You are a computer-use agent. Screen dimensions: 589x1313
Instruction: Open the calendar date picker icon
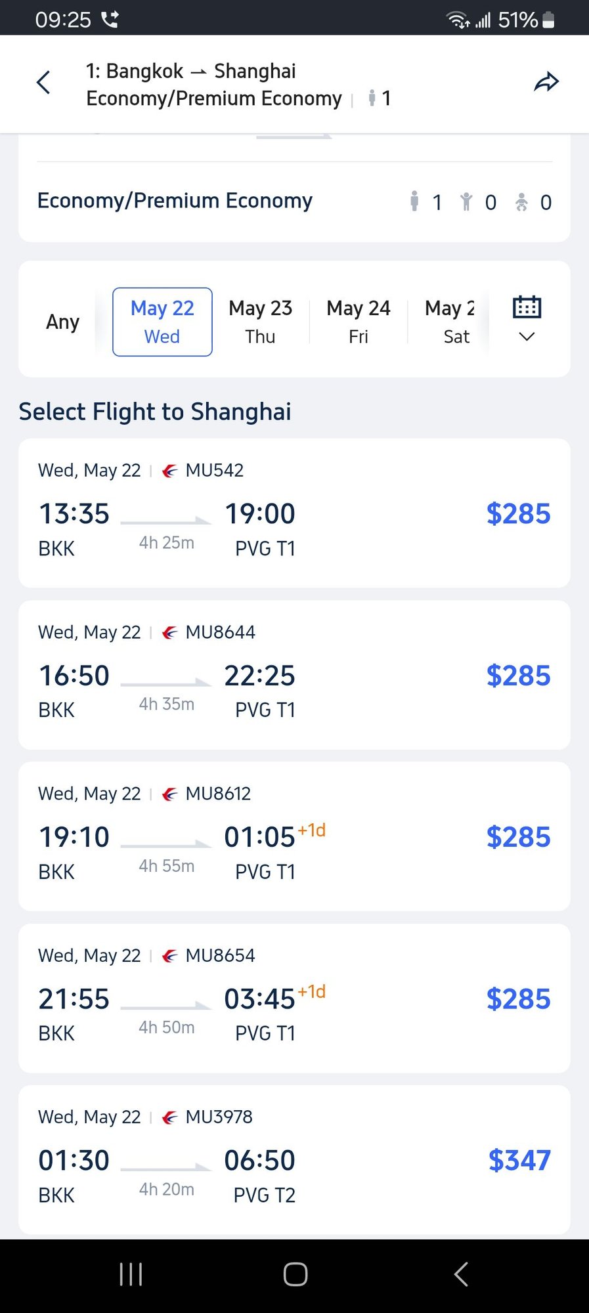click(x=525, y=307)
